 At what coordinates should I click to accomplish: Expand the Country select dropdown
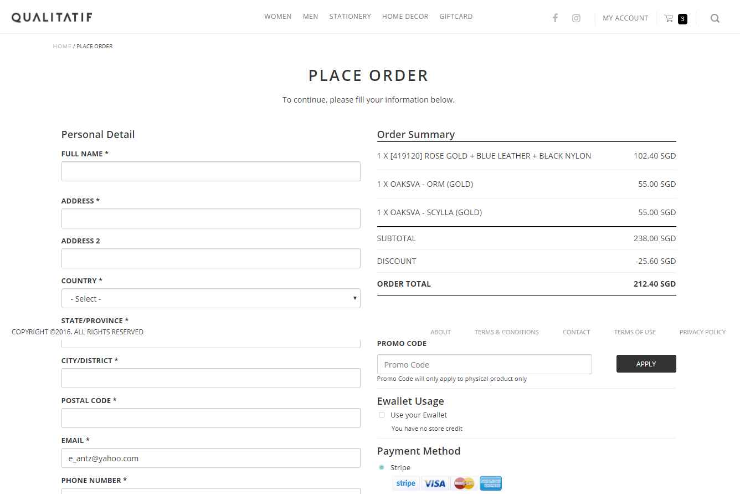coord(211,298)
